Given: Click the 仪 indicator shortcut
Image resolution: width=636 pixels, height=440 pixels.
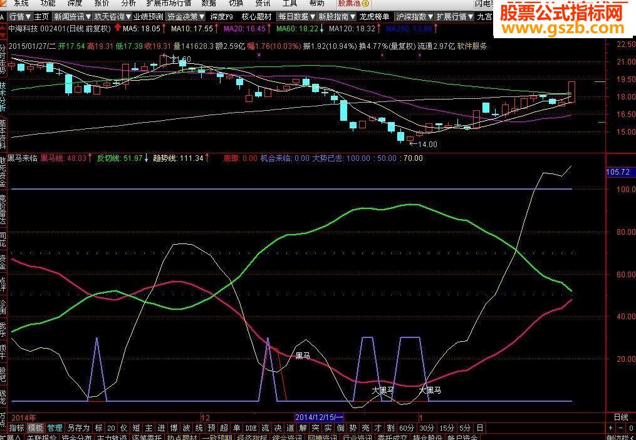Looking at the screenshot, I should coord(123,428).
